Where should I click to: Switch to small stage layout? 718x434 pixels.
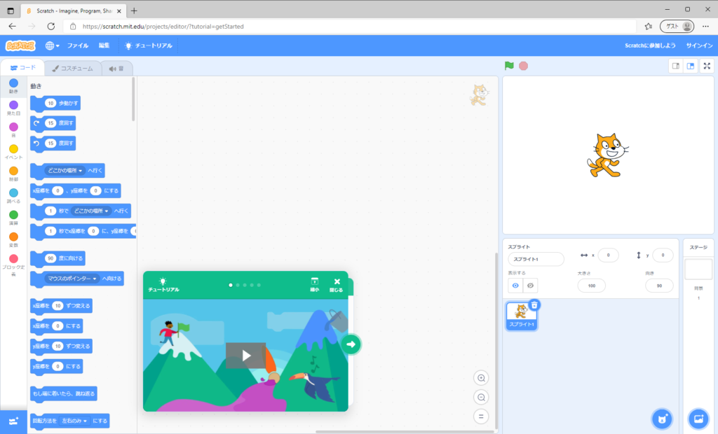[x=675, y=66]
